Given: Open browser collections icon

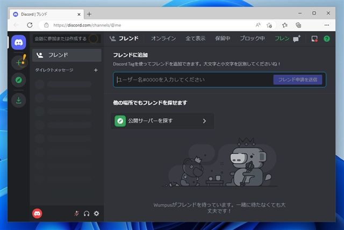Looking at the screenshot, I should click(298, 25).
